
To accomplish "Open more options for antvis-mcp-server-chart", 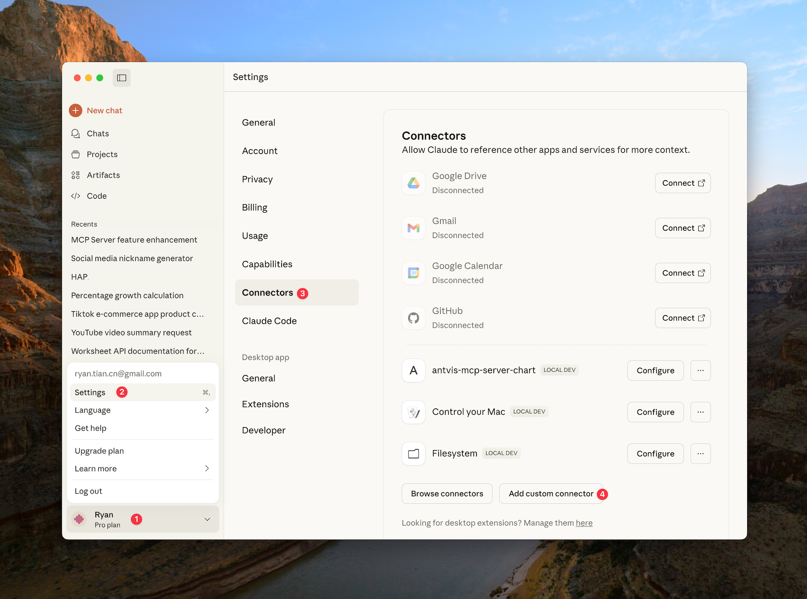I will (700, 370).
